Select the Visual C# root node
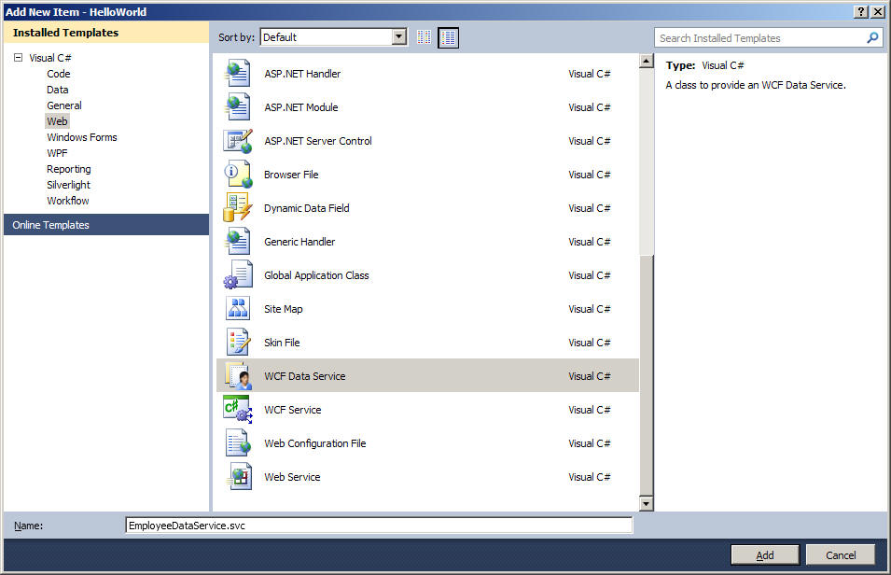This screenshot has width=891, height=575. click(x=50, y=58)
